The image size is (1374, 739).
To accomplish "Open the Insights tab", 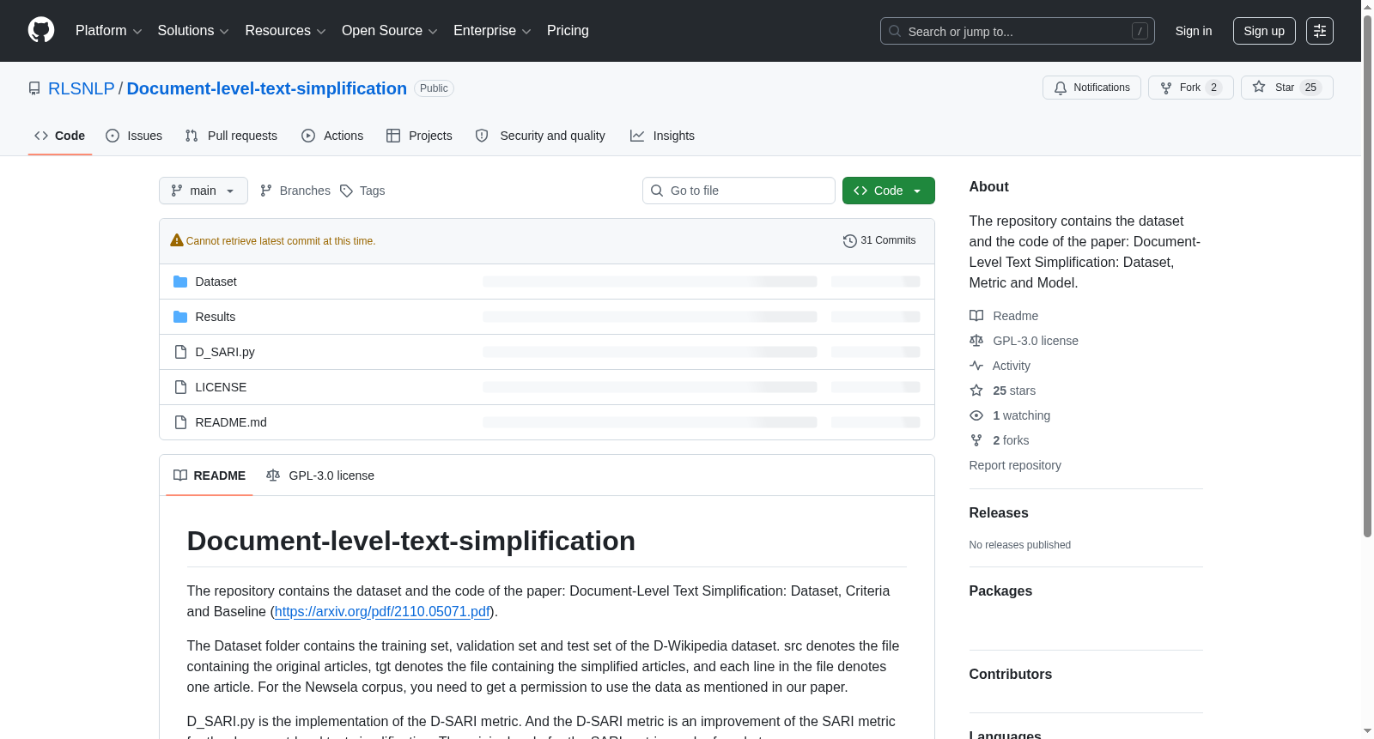I will click(x=662, y=136).
